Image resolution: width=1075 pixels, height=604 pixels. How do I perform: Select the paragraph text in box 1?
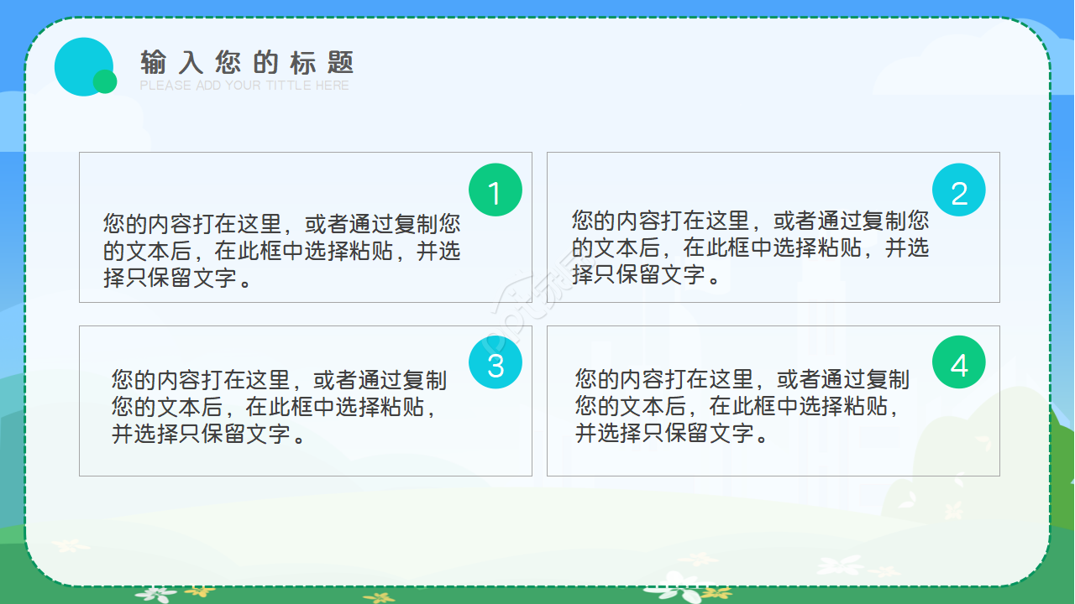tap(282, 251)
